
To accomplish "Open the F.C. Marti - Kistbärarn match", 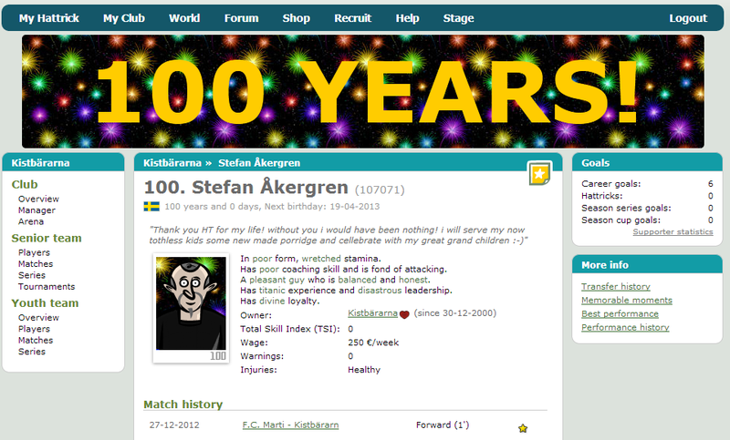I will click(x=290, y=425).
